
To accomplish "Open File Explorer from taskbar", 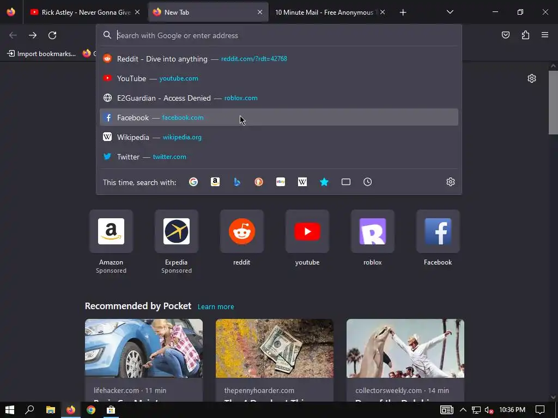I will pyautogui.click(x=51, y=410).
